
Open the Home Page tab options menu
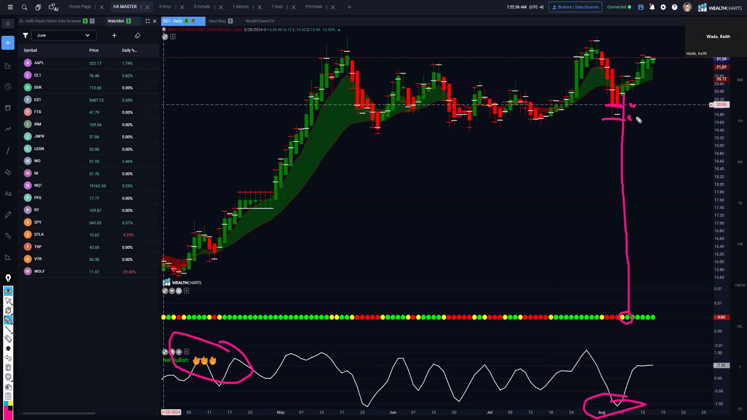click(x=95, y=7)
